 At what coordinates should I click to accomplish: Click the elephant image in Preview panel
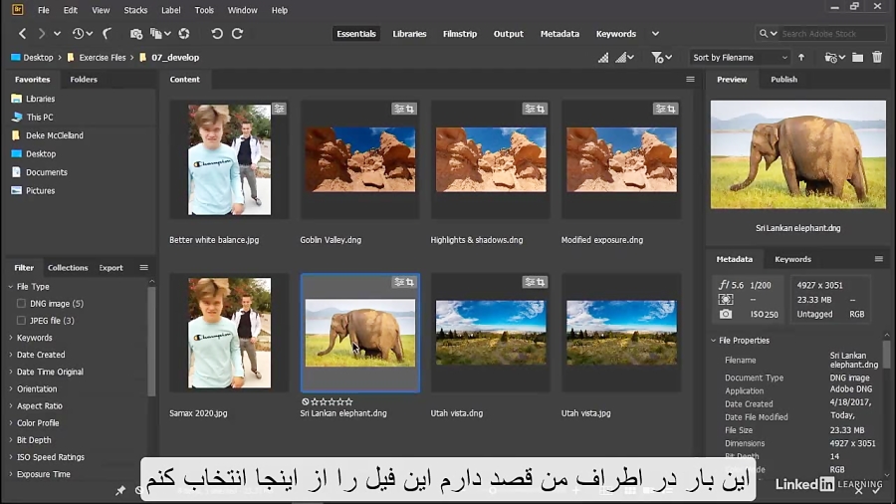point(798,154)
